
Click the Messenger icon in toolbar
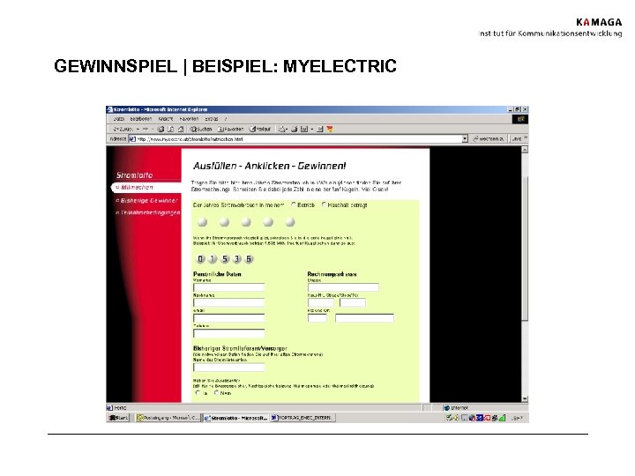pos(330,129)
